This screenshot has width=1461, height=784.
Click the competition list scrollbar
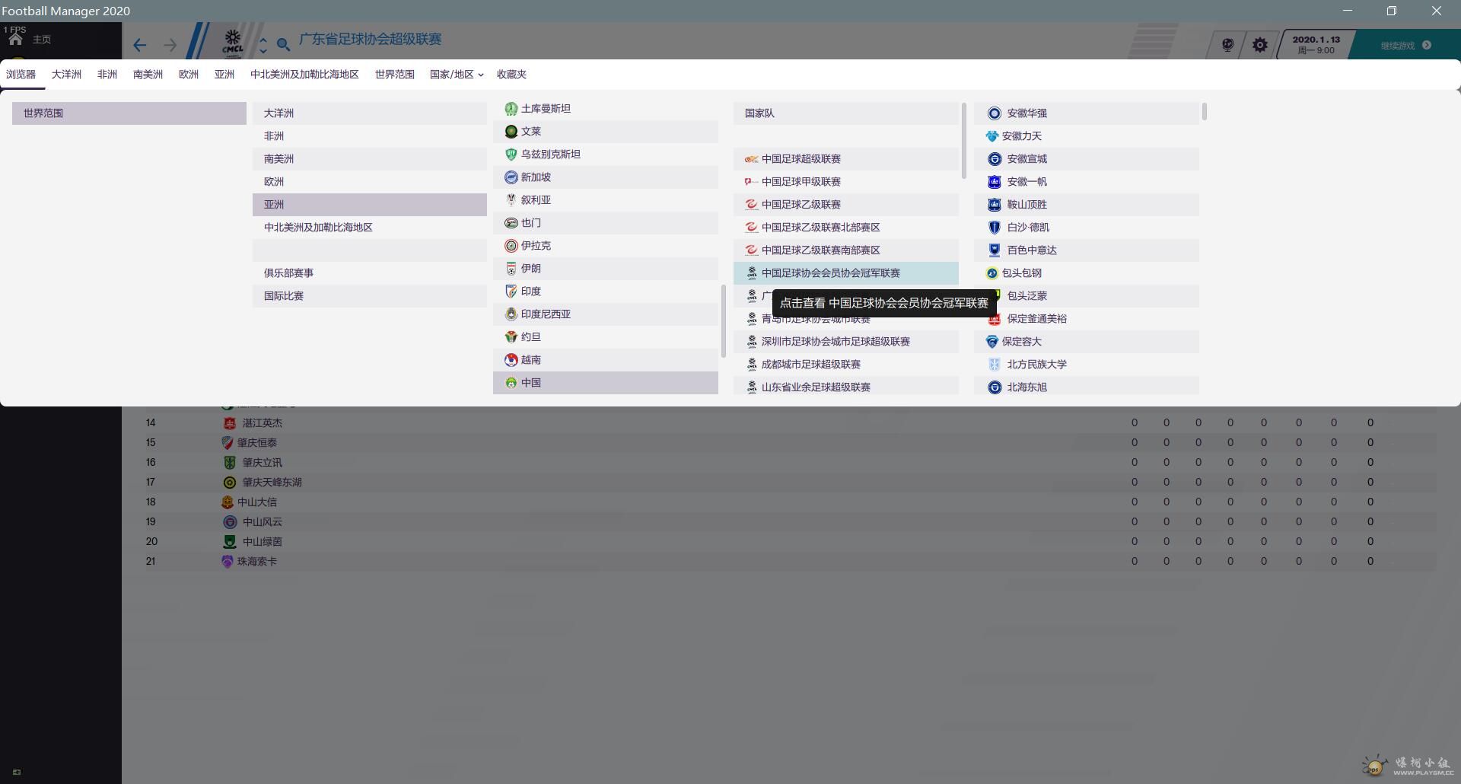coord(964,141)
